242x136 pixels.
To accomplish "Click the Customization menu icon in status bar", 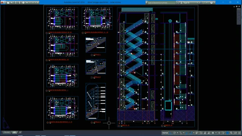I will coord(239,133).
